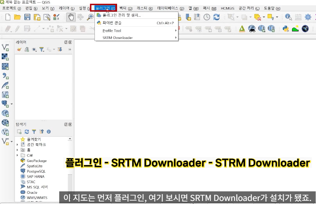Toggle browser properties info icon
This screenshot has height=204, width=316.
coord(49,132)
